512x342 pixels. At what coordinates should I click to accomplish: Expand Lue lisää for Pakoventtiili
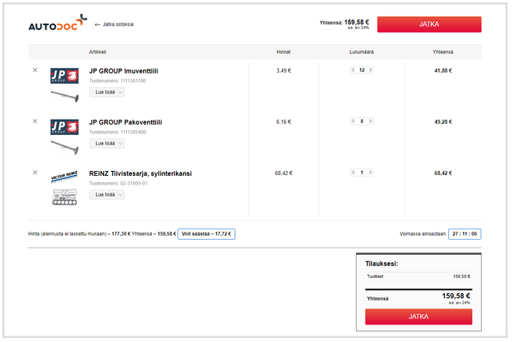coord(107,144)
